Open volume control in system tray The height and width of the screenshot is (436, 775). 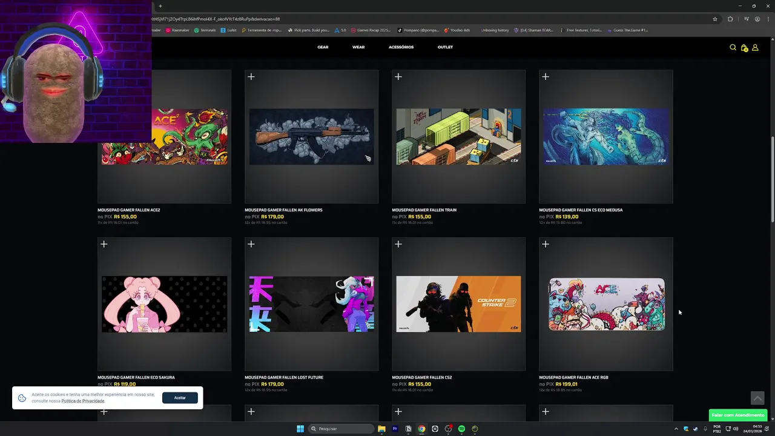point(736,429)
